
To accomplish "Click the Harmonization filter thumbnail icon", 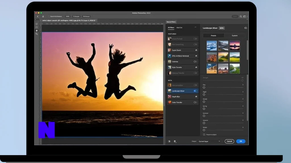I will pos(169,85).
